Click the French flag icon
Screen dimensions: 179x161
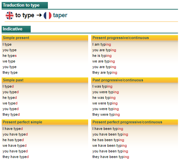click(x=48, y=16)
